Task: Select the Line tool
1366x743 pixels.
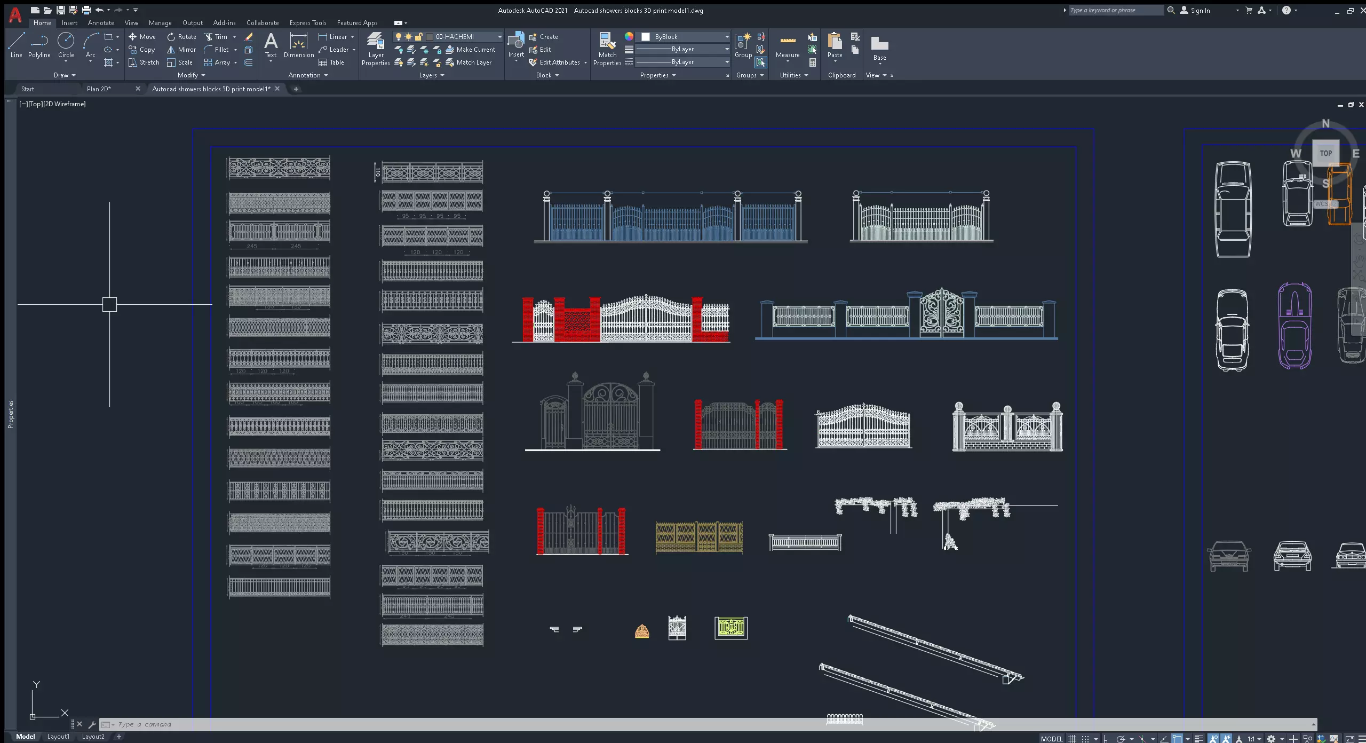Action: click(x=16, y=45)
